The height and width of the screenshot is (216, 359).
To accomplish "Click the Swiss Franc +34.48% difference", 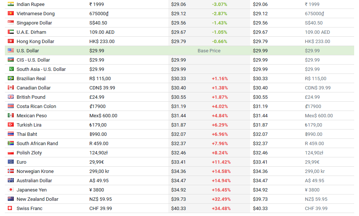I will (x=221, y=209).
